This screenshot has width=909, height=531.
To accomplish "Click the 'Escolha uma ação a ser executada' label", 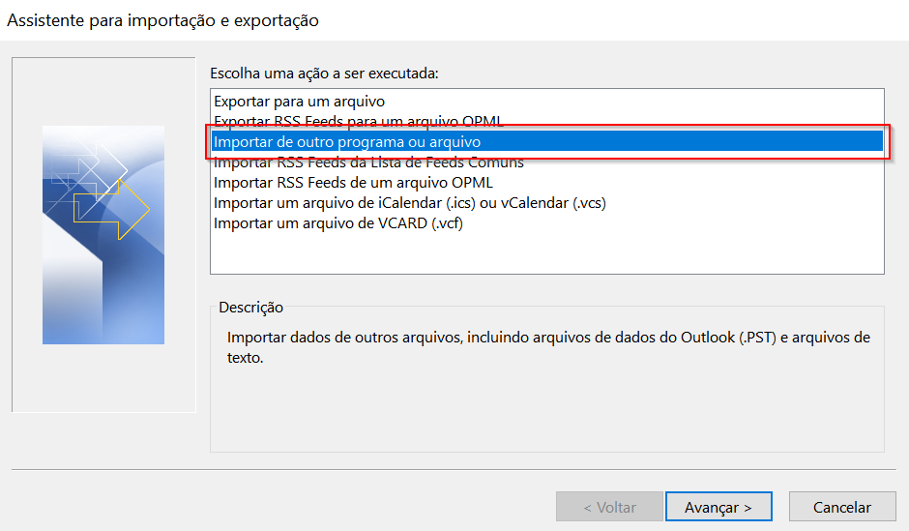I will 324,74.
